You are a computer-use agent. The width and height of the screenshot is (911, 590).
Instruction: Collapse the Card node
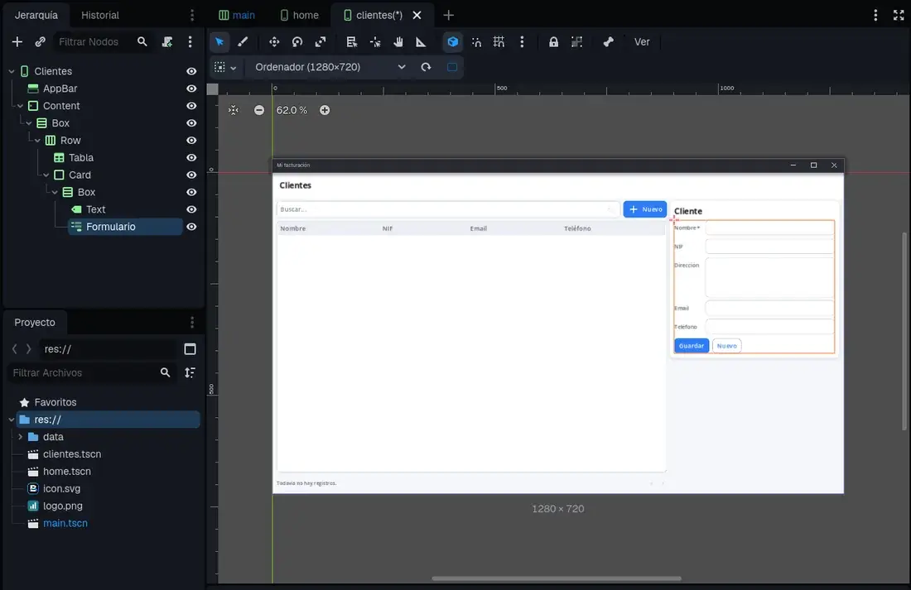tap(46, 175)
